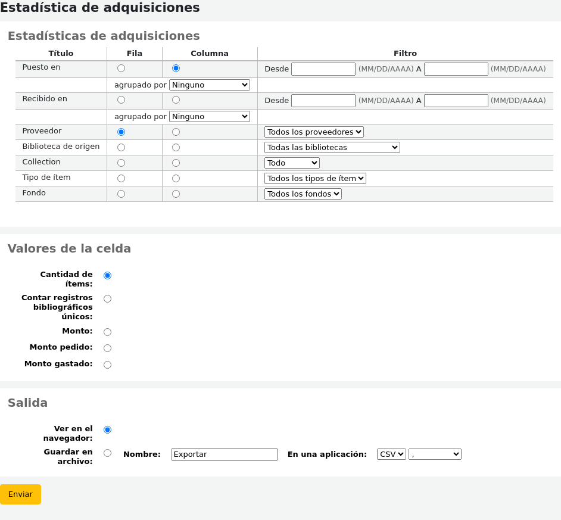
Task: Open agrupado por dropdown under Recibido en
Action: (x=209, y=116)
